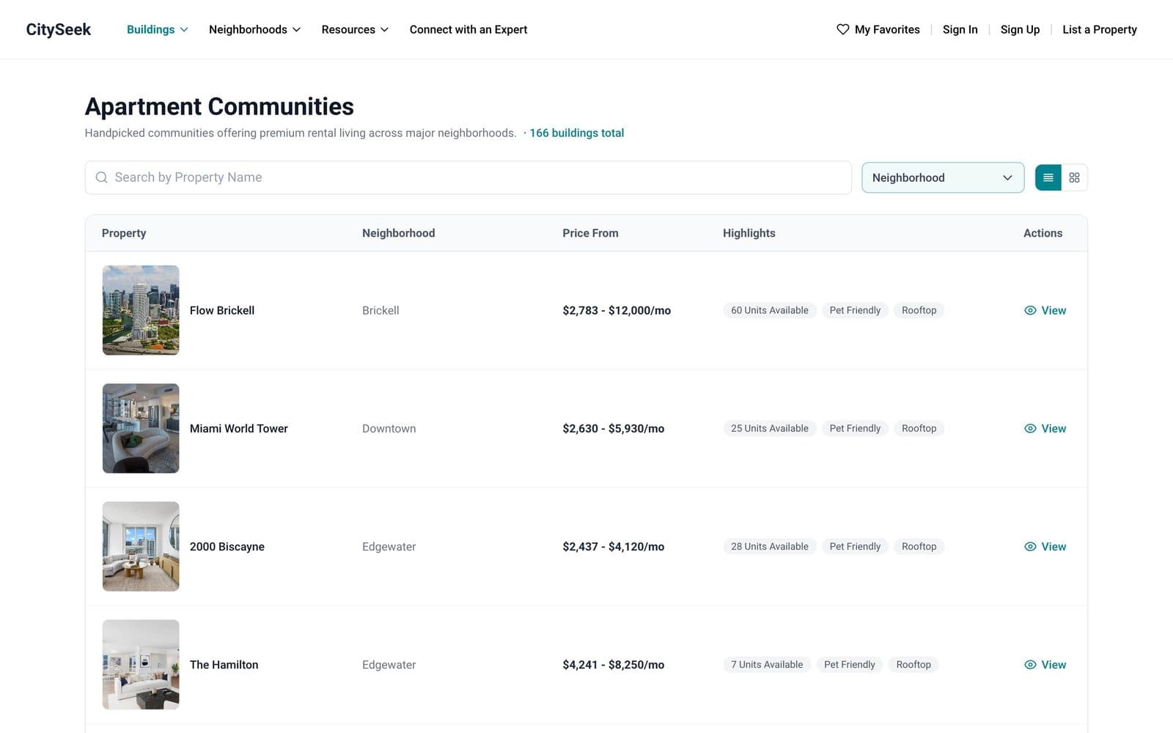This screenshot has height=733, width=1173.
Task: Open the Neighborhood filter dropdown
Action: click(x=942, y=177)
